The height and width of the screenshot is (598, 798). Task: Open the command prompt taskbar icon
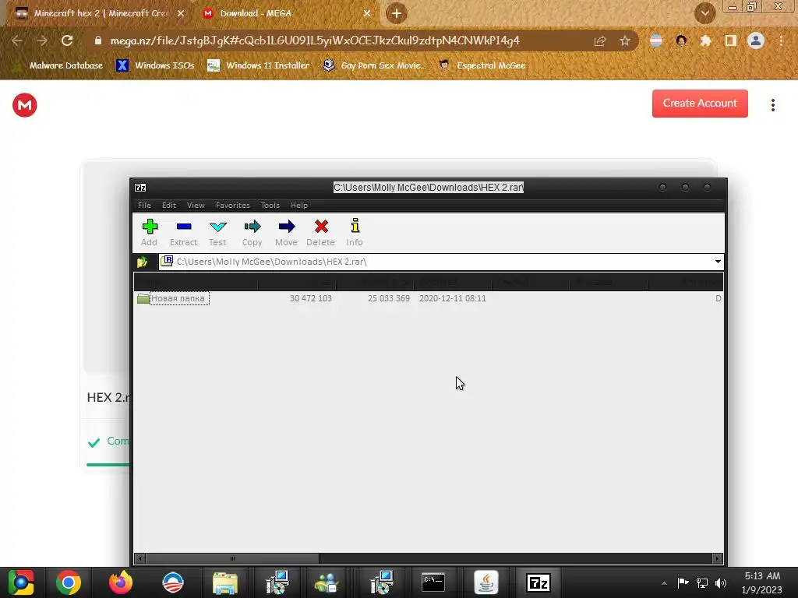pyautogui.click(x=433, y=582)
